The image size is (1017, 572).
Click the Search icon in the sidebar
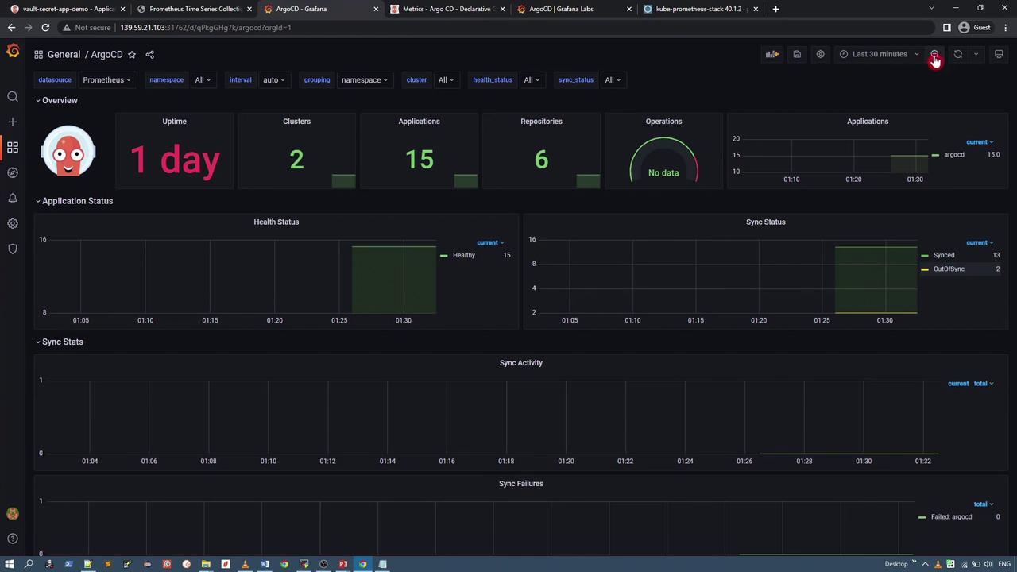pyautogui.click(x=13, y=97)
